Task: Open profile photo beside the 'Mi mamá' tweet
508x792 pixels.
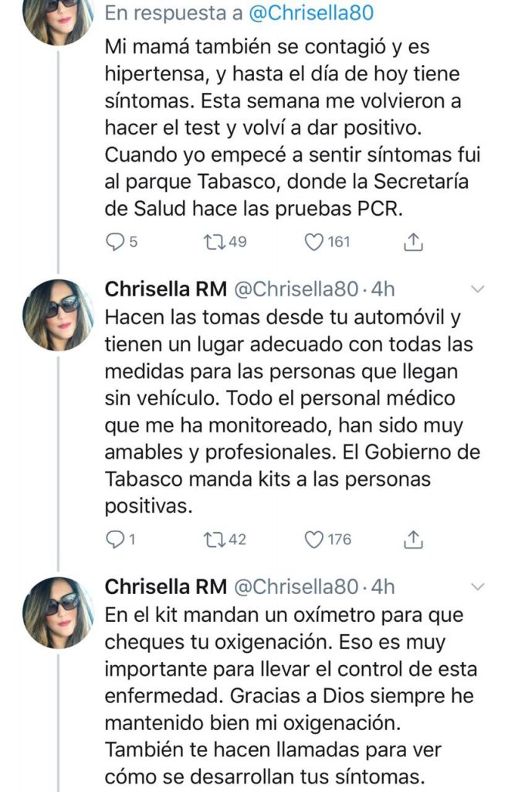Action: 59,17
